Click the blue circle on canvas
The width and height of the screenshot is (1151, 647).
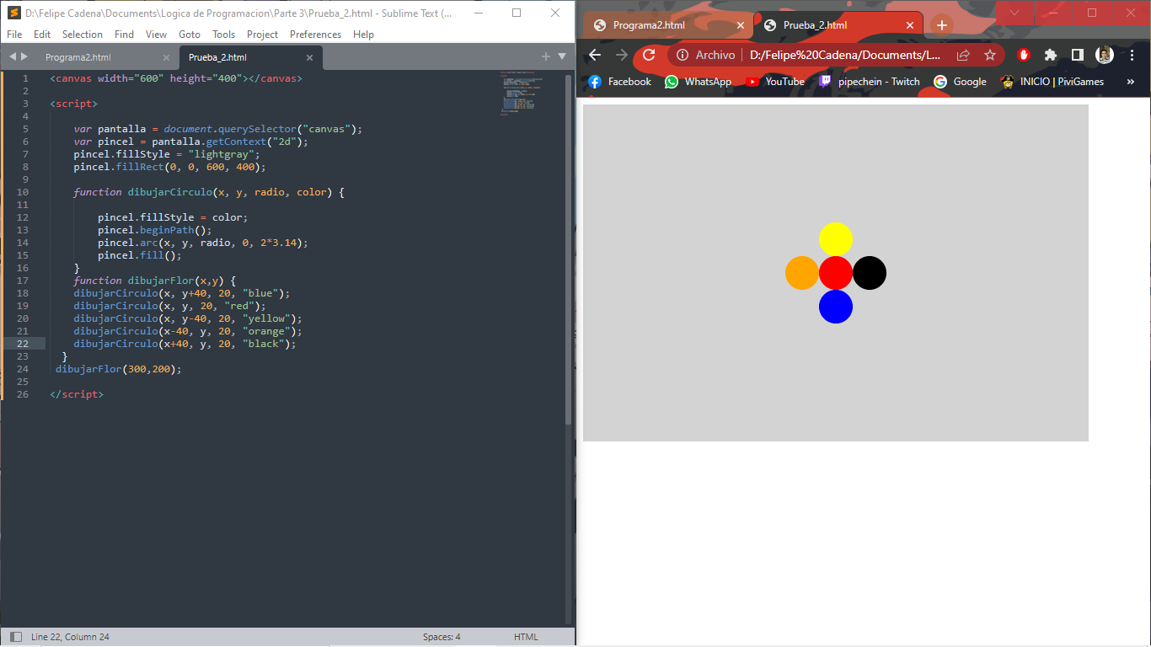pyautogui.click(x=836, y=307)
